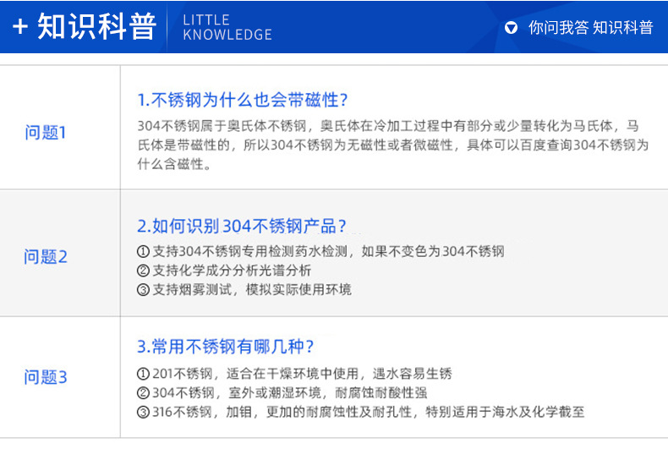Click the 知识科普 main title
The height and width of the screenshot is (471, 668).
(97, 26)
